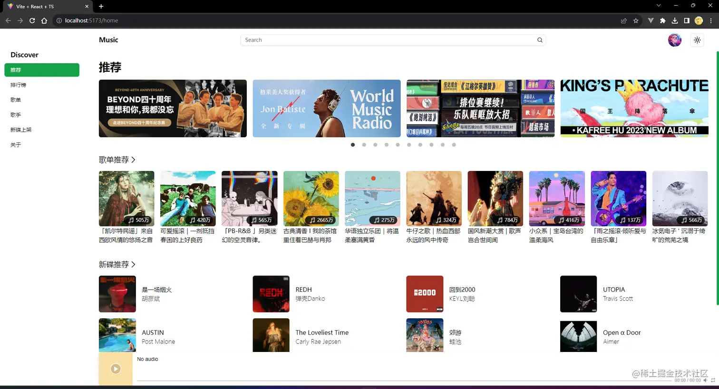Go to browser home page icon

(x=44, y=20)
